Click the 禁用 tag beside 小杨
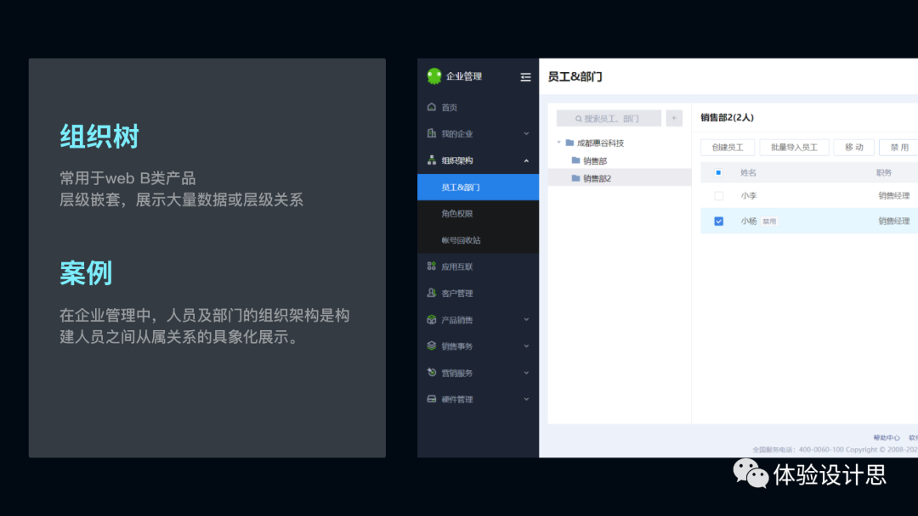This screenshot has height=516, width=918. click(x=769, y=222)
